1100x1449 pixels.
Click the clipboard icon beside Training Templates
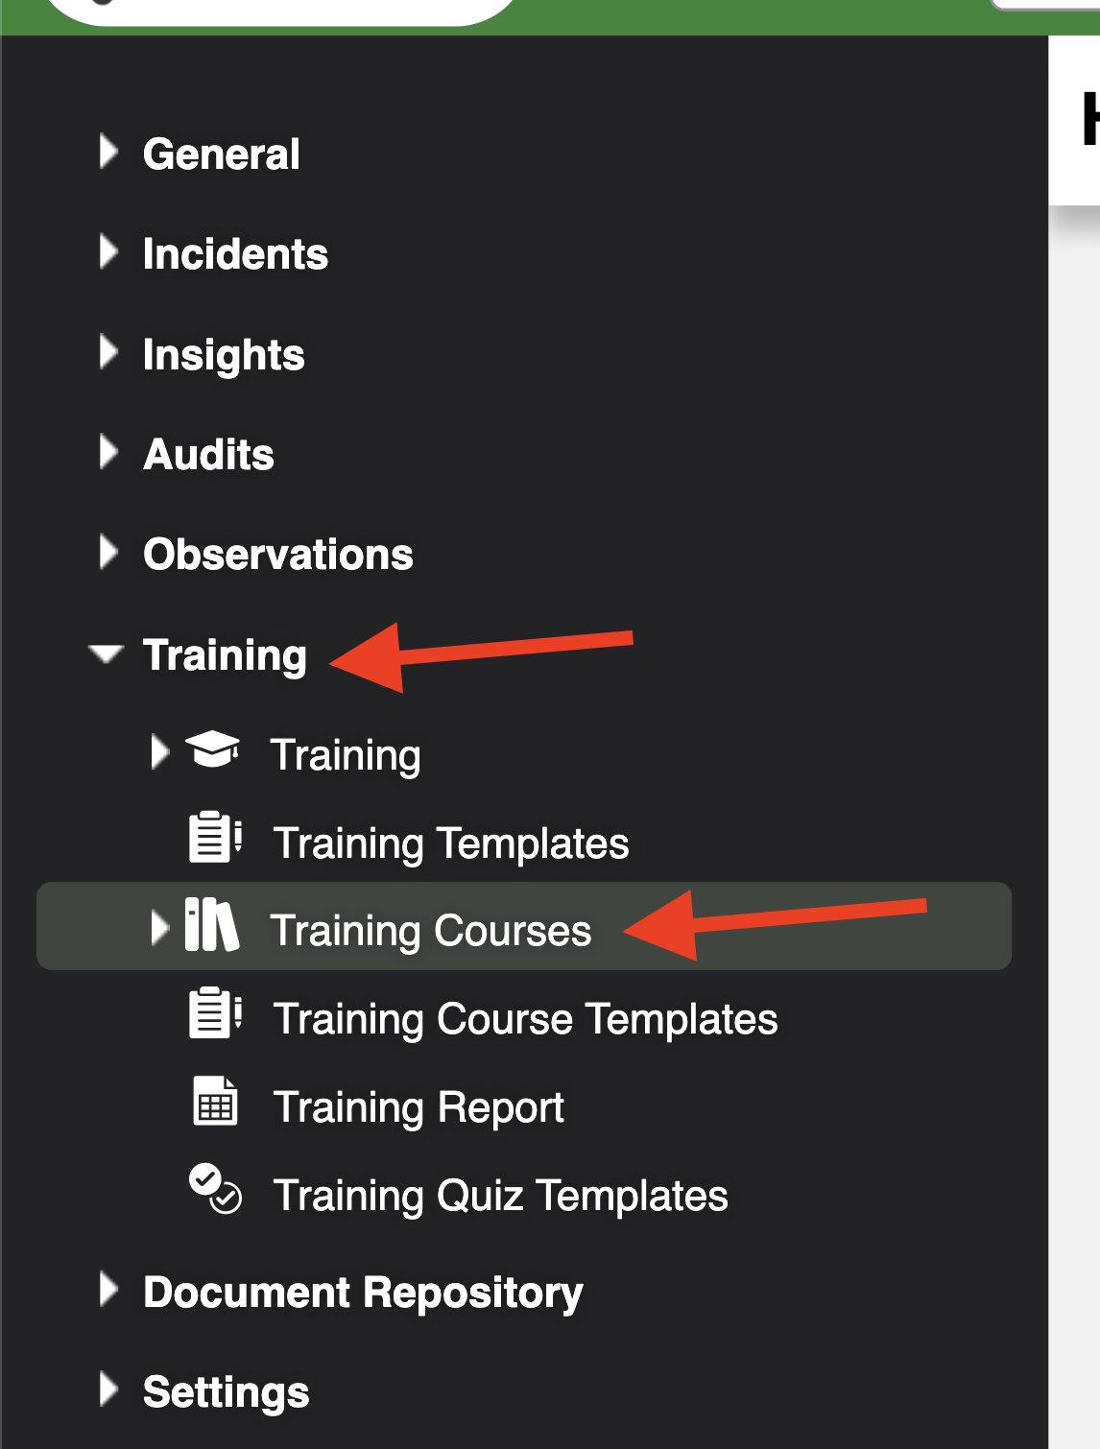point(215,838)
